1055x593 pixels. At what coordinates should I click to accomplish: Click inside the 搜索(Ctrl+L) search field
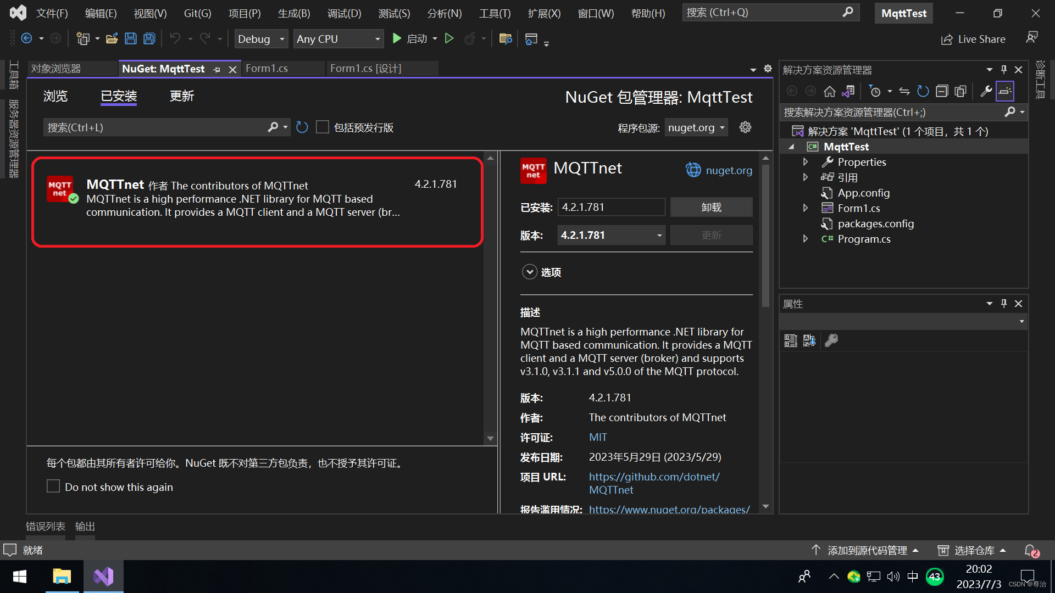tap(154, 127)
